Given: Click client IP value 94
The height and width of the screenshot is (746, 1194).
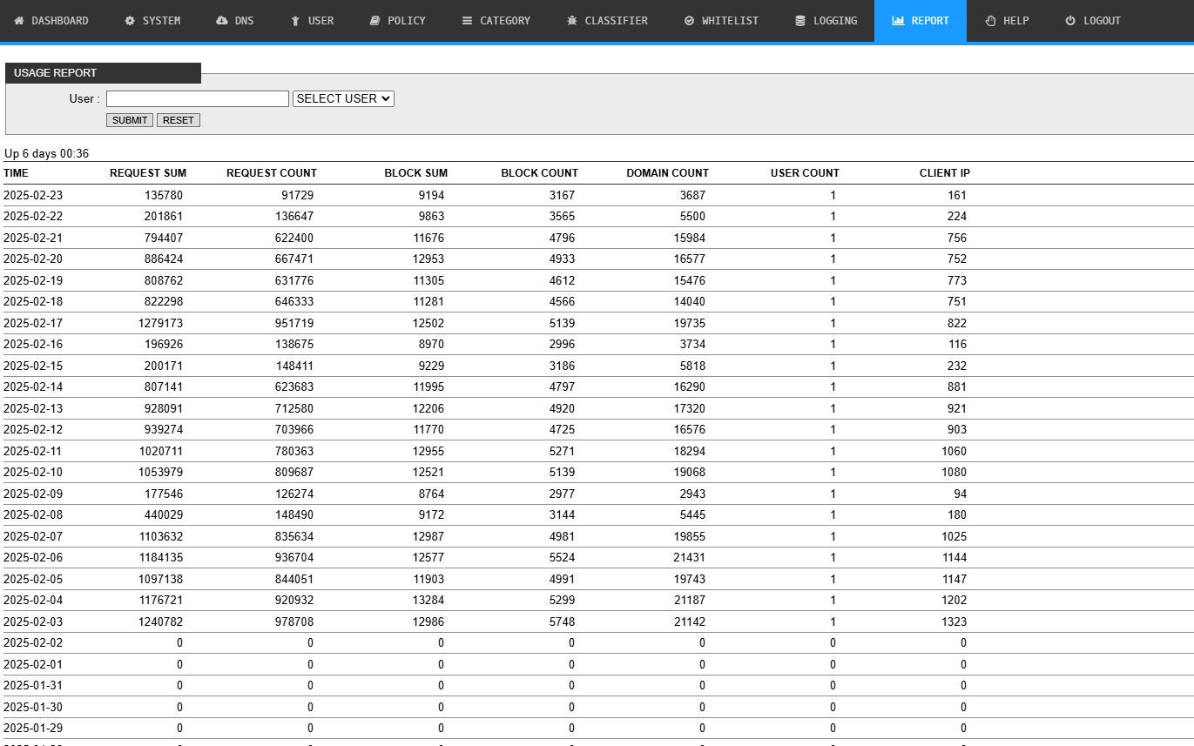Looking at the screenshot, I should pos(960,494).
